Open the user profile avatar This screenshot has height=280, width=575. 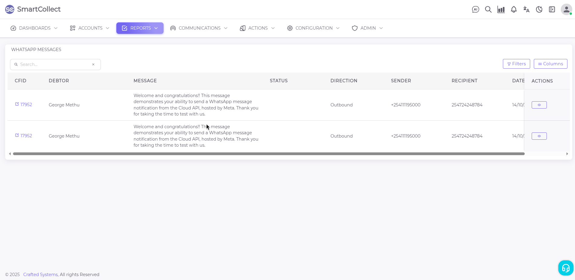pyautogui.click(x=566, y=9)
